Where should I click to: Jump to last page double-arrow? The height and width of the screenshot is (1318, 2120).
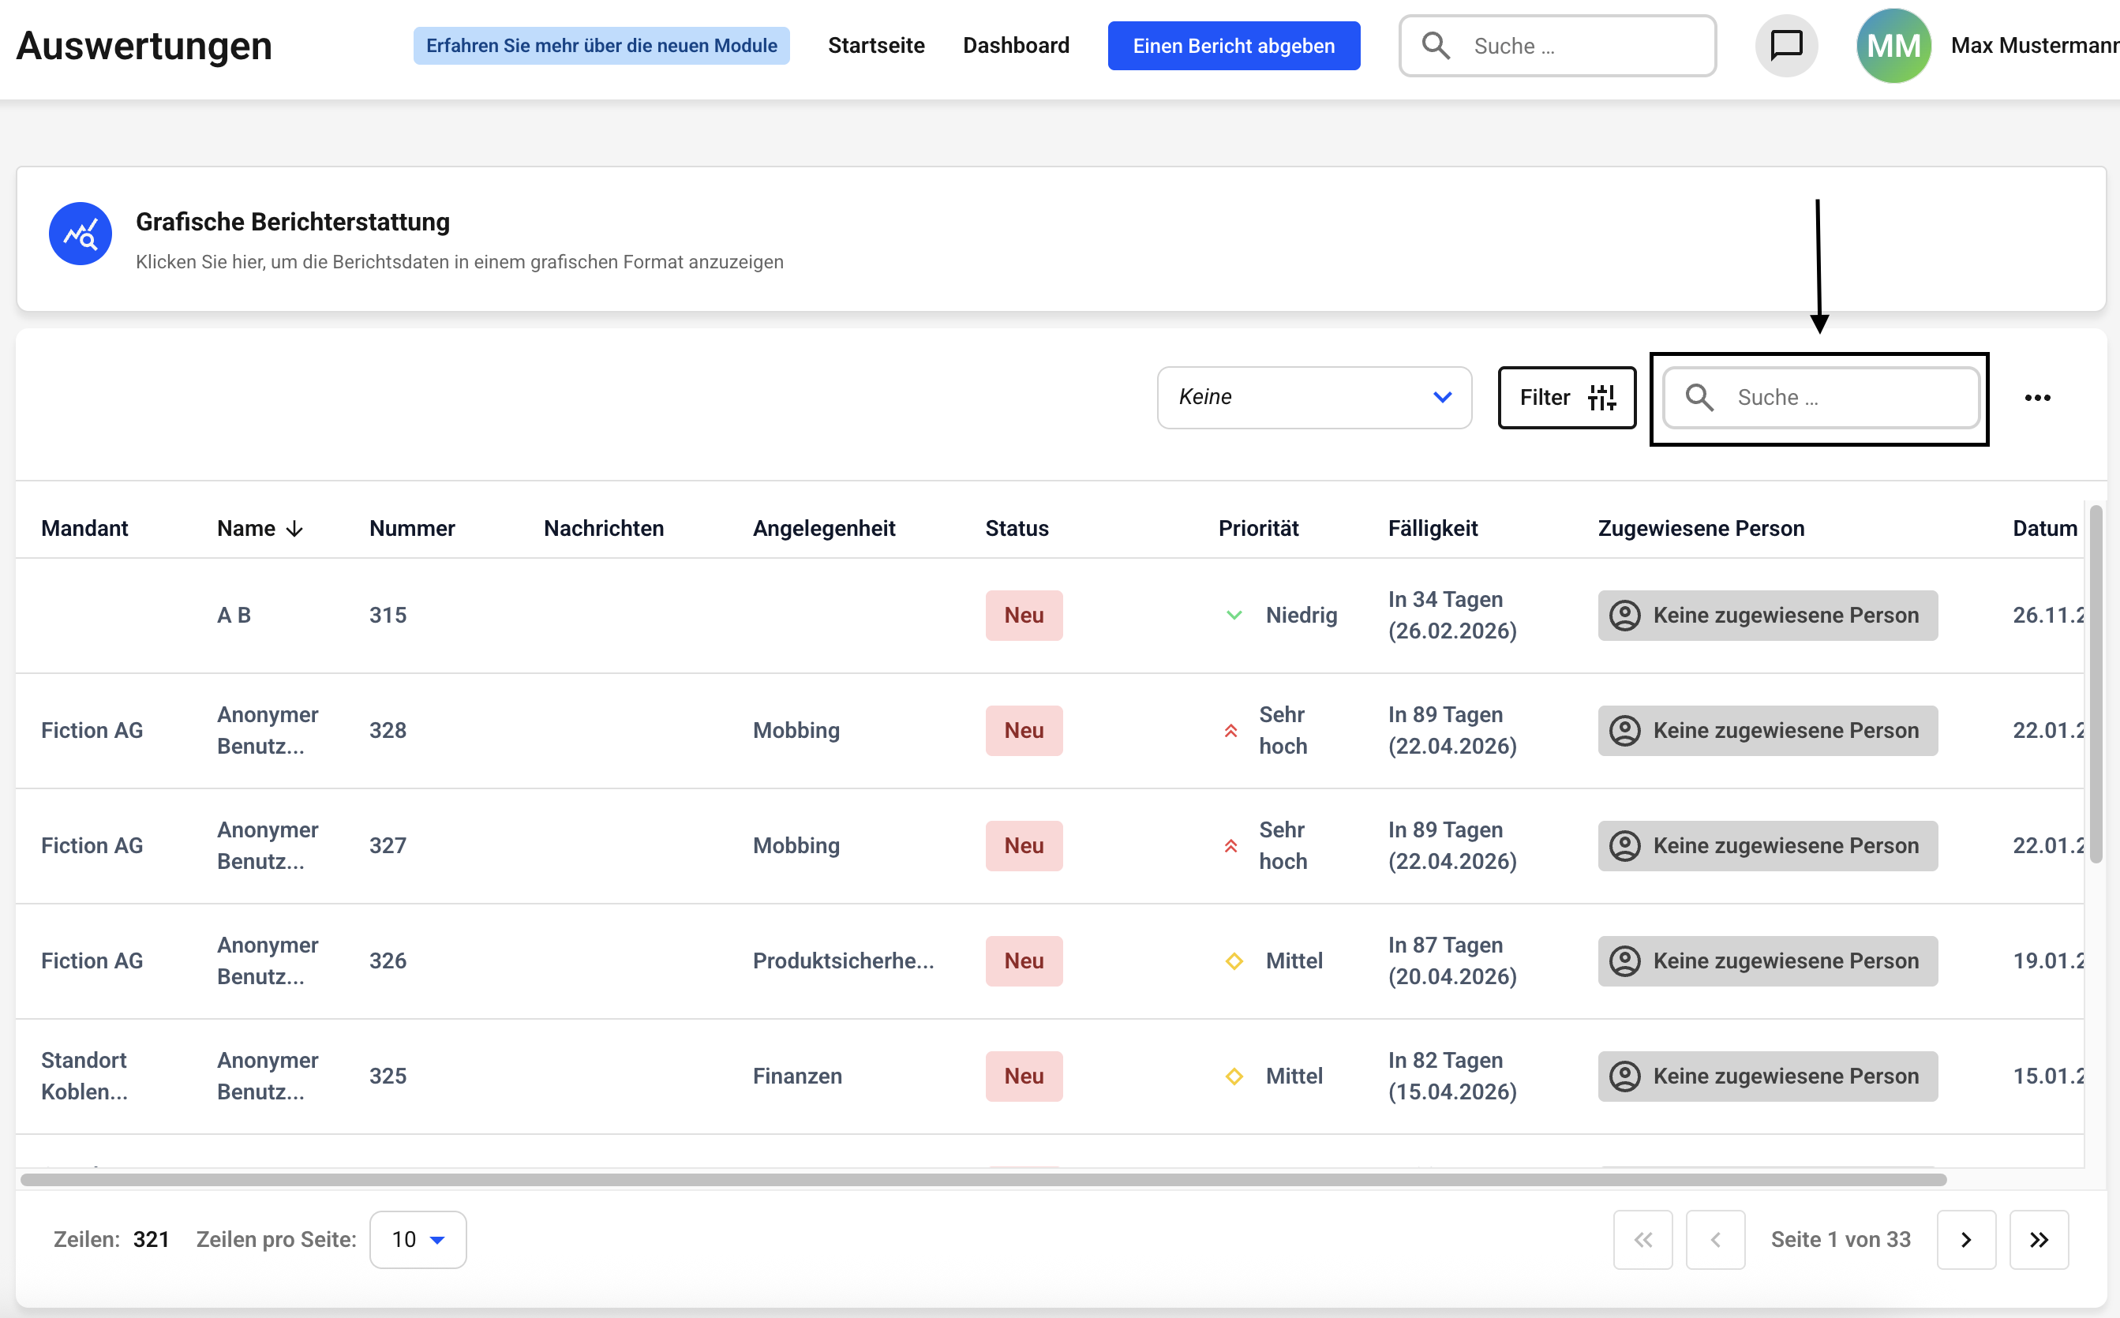(x=2038, y=1240)
